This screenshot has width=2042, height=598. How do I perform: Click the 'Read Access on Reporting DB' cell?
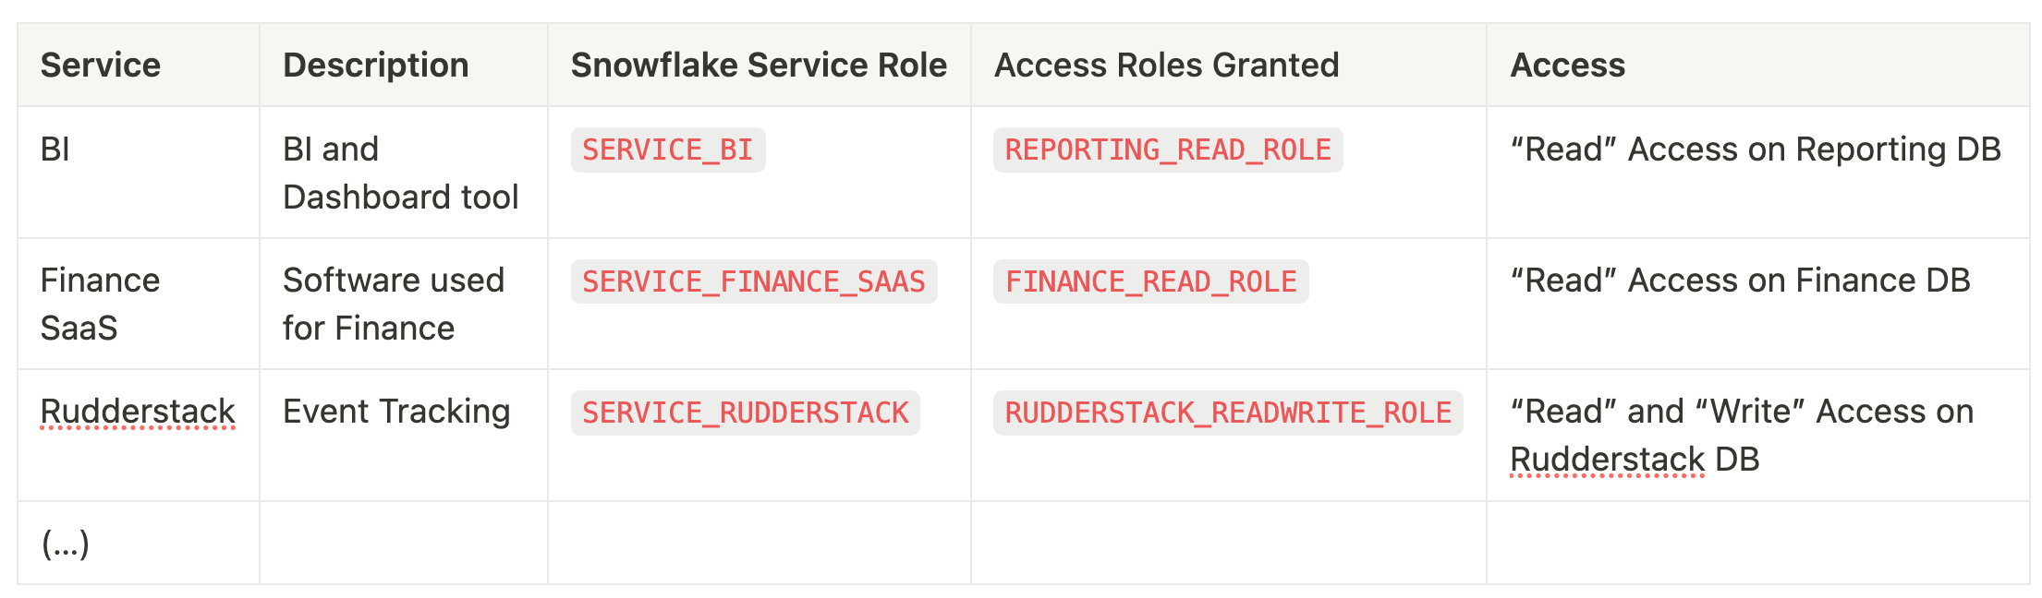(x=1755, y=149)
